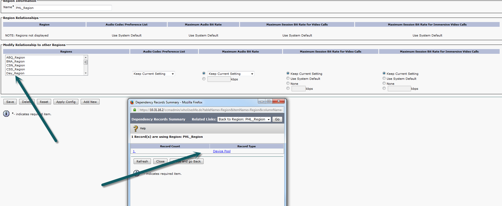
Task: Choose None for video calls bit rate
Action: [288, 83]
